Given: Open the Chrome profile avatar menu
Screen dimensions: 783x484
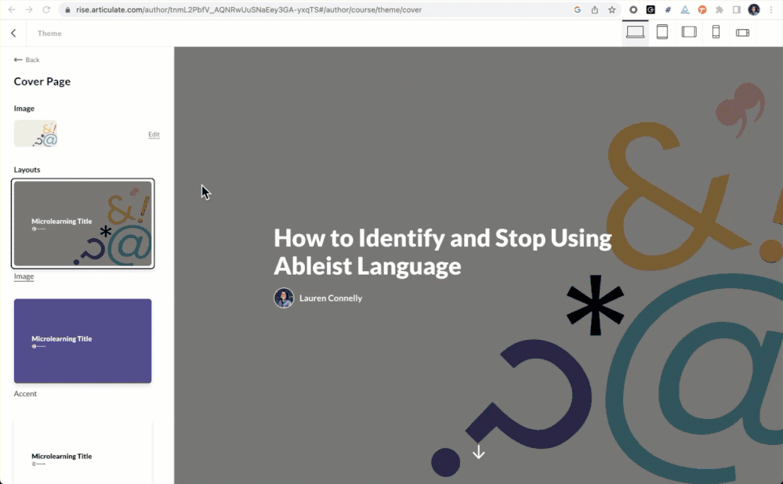Looking at the screenshot, I should click(754, 9).
